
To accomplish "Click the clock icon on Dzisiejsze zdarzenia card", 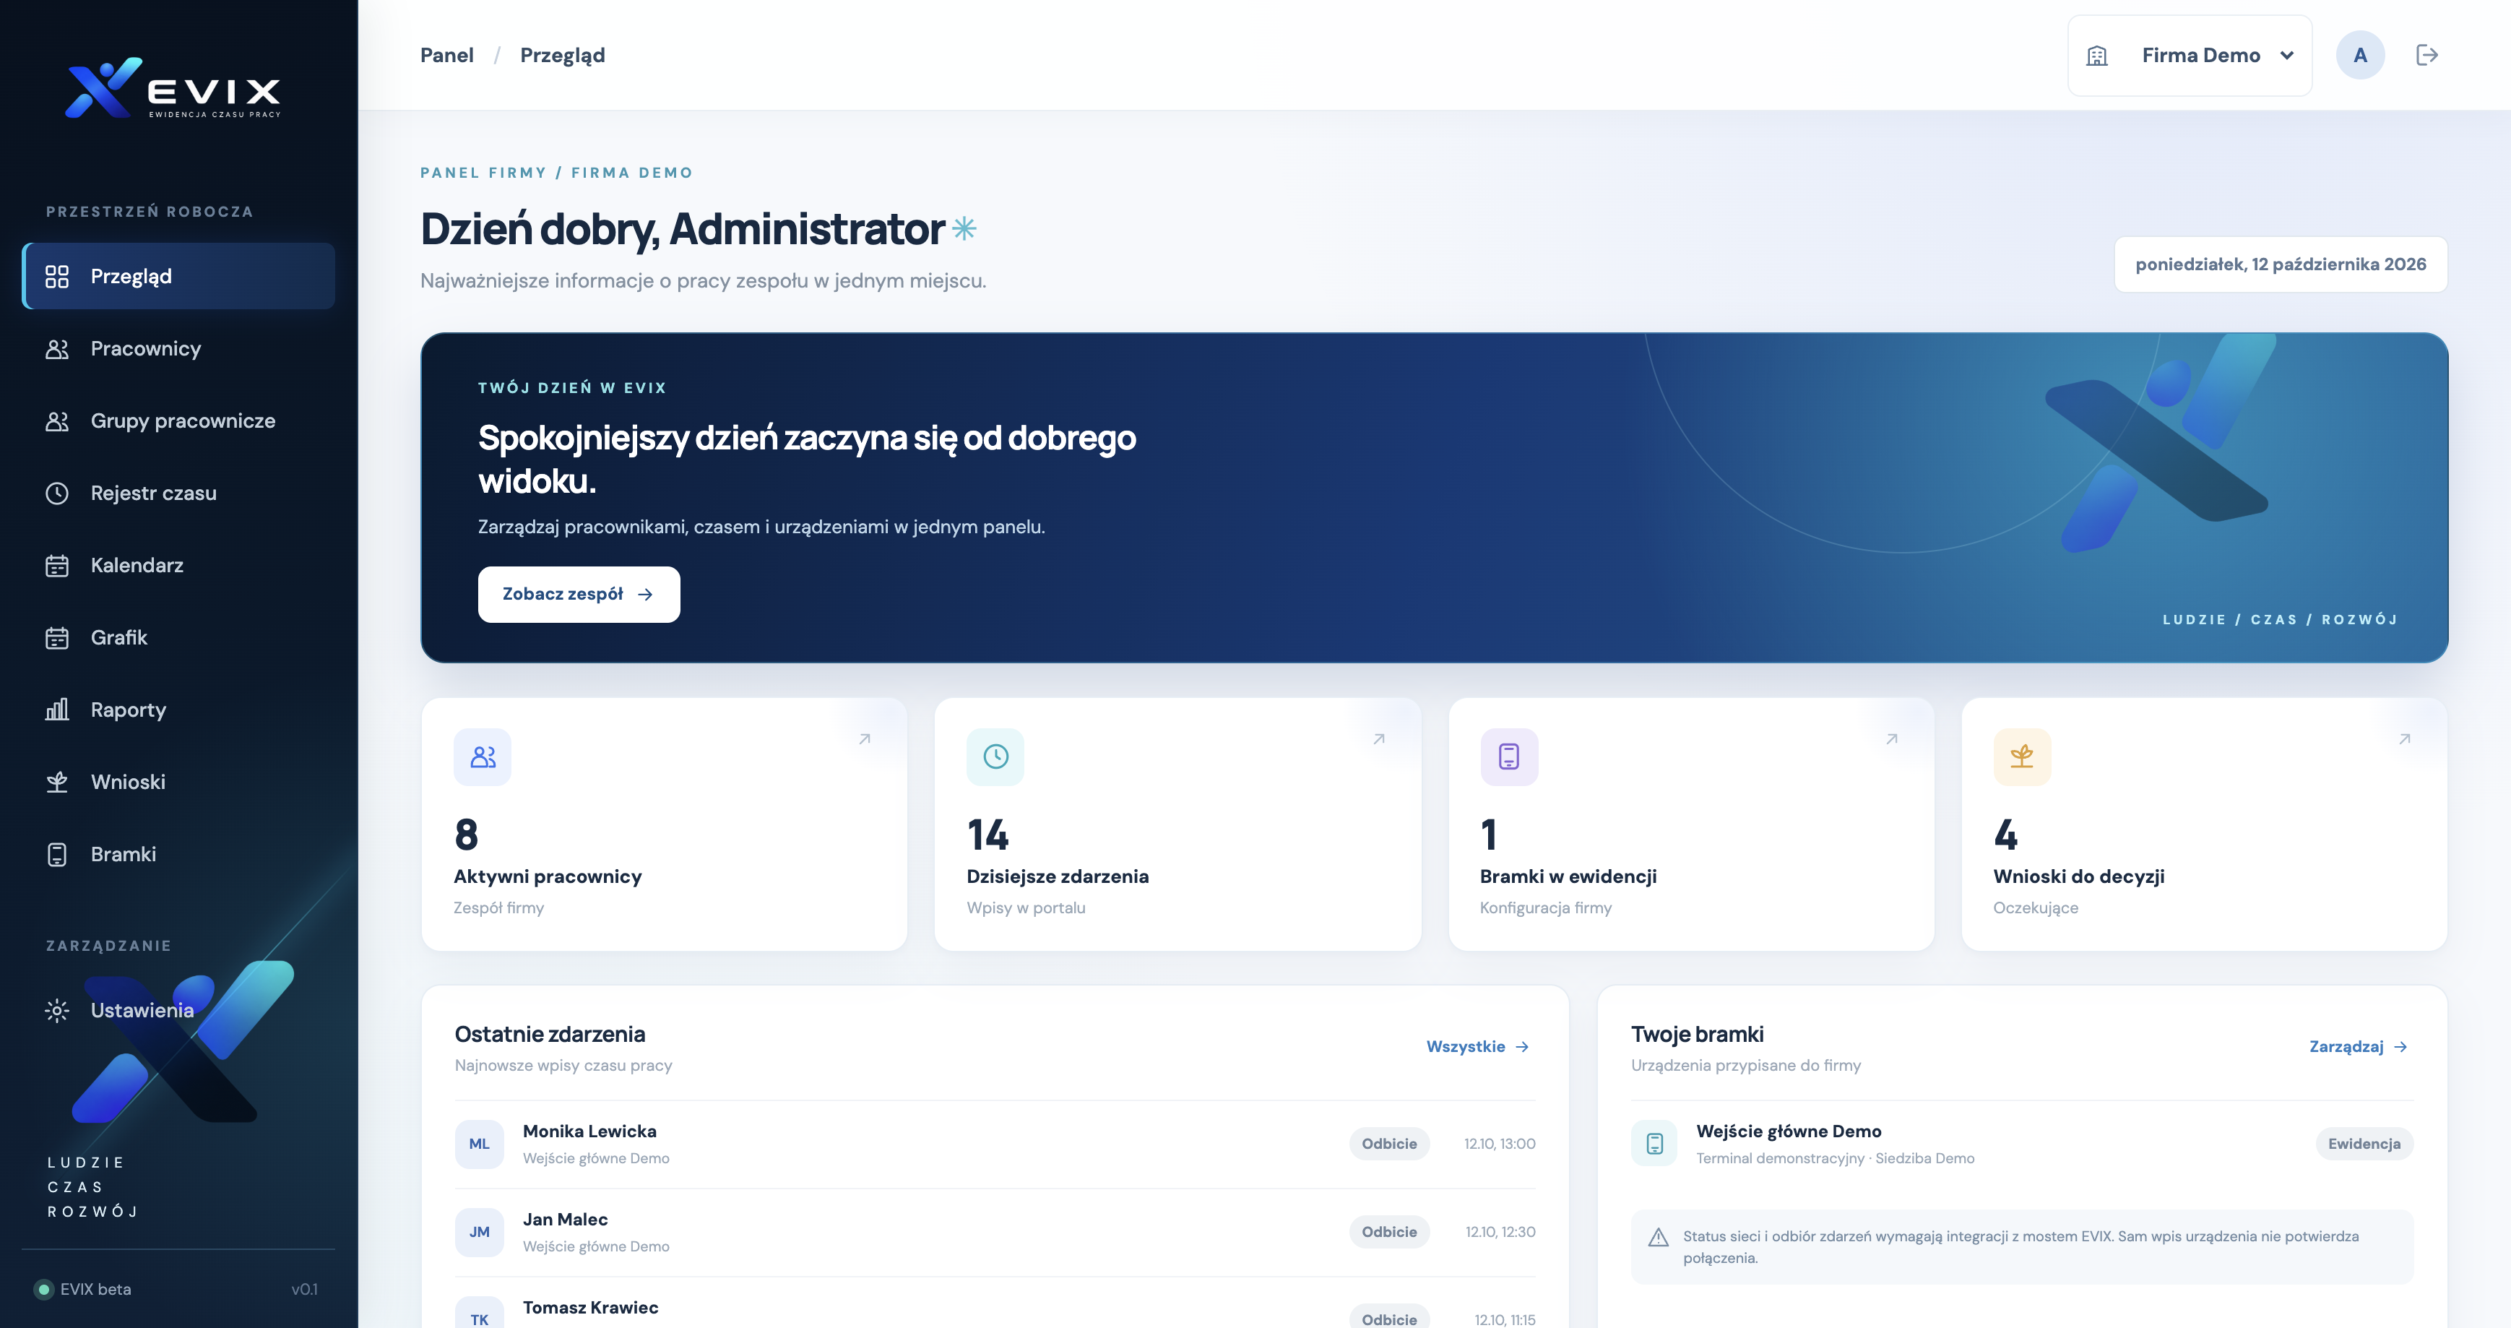I will (995, 756).
